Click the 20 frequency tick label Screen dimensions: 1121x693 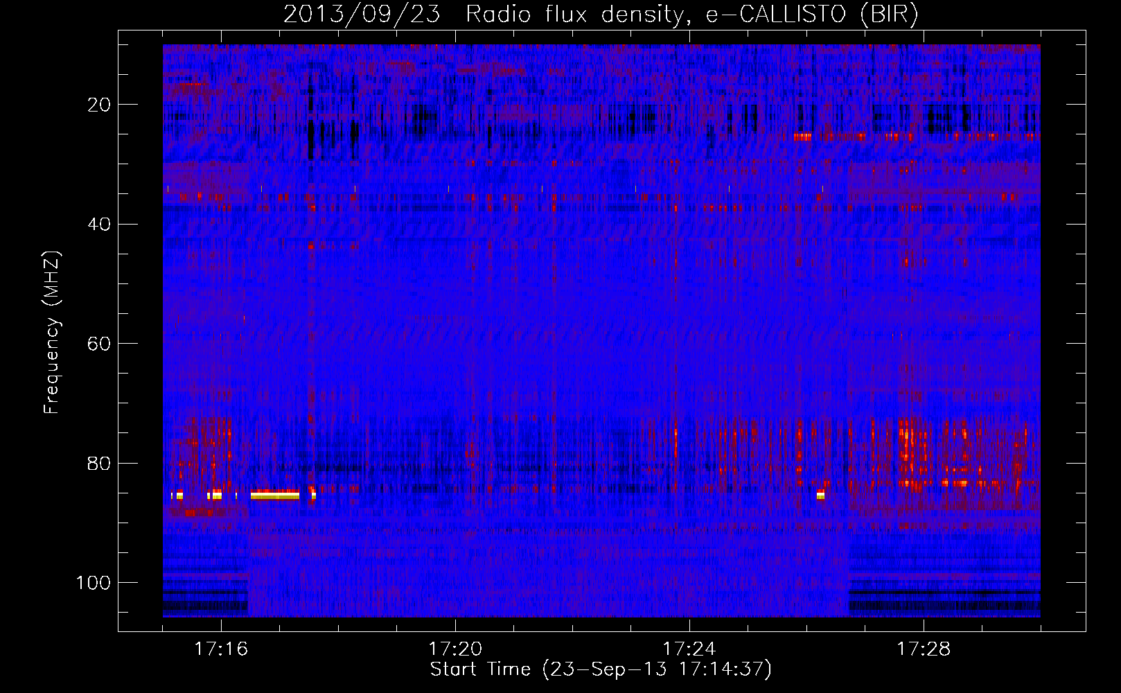click(100, 105)
